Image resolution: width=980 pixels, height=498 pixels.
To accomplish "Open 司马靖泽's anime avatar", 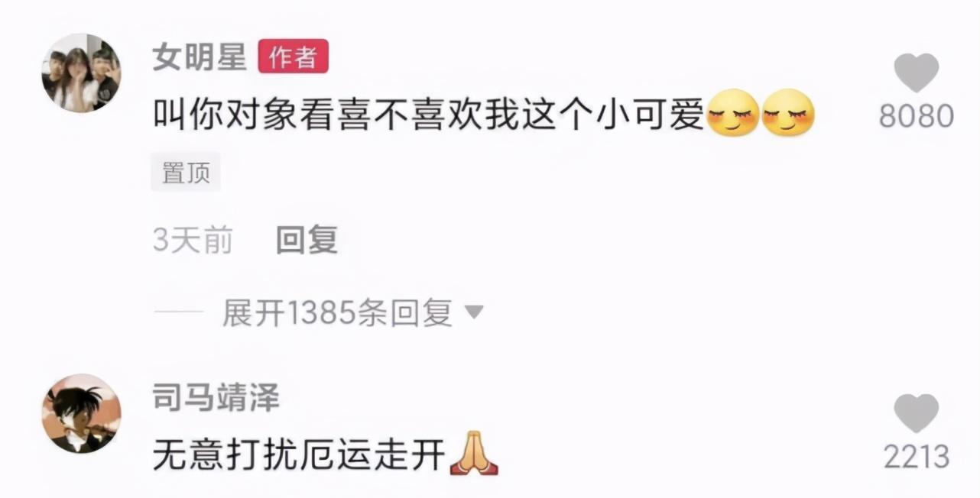I will point(81,413).
